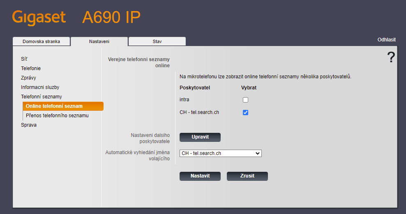Screen dimensions: 406x214
Task: Click the Poskytovatel column header
Action: [195, 88]
